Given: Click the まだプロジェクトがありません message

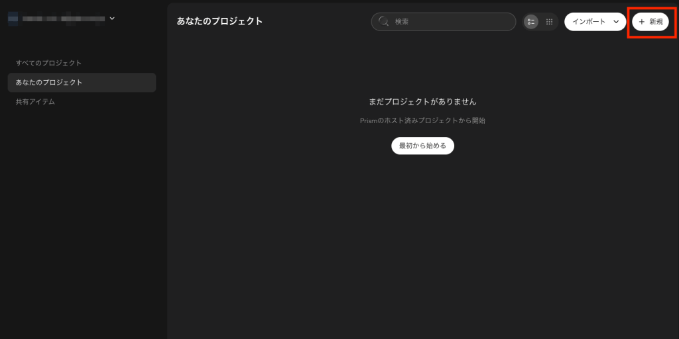Looking at the screenshot, I should (x=422, y=102).
